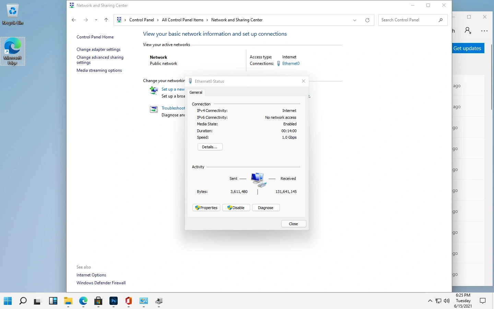Open Widgets on taskbar

[53, 301]
